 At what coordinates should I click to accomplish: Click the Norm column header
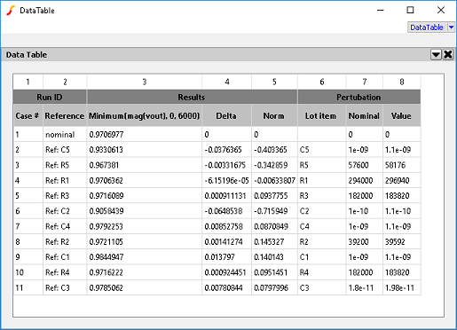click(274, 115)
